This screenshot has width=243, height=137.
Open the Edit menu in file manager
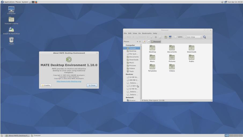(130, 33)
